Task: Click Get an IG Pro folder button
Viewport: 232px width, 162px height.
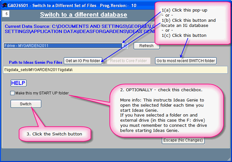Action: [83, 61]
